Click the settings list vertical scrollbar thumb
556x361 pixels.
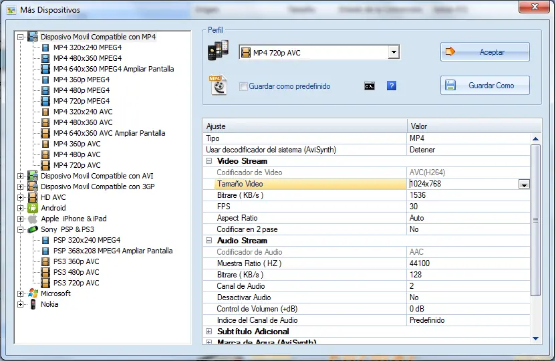pos(535,220)
